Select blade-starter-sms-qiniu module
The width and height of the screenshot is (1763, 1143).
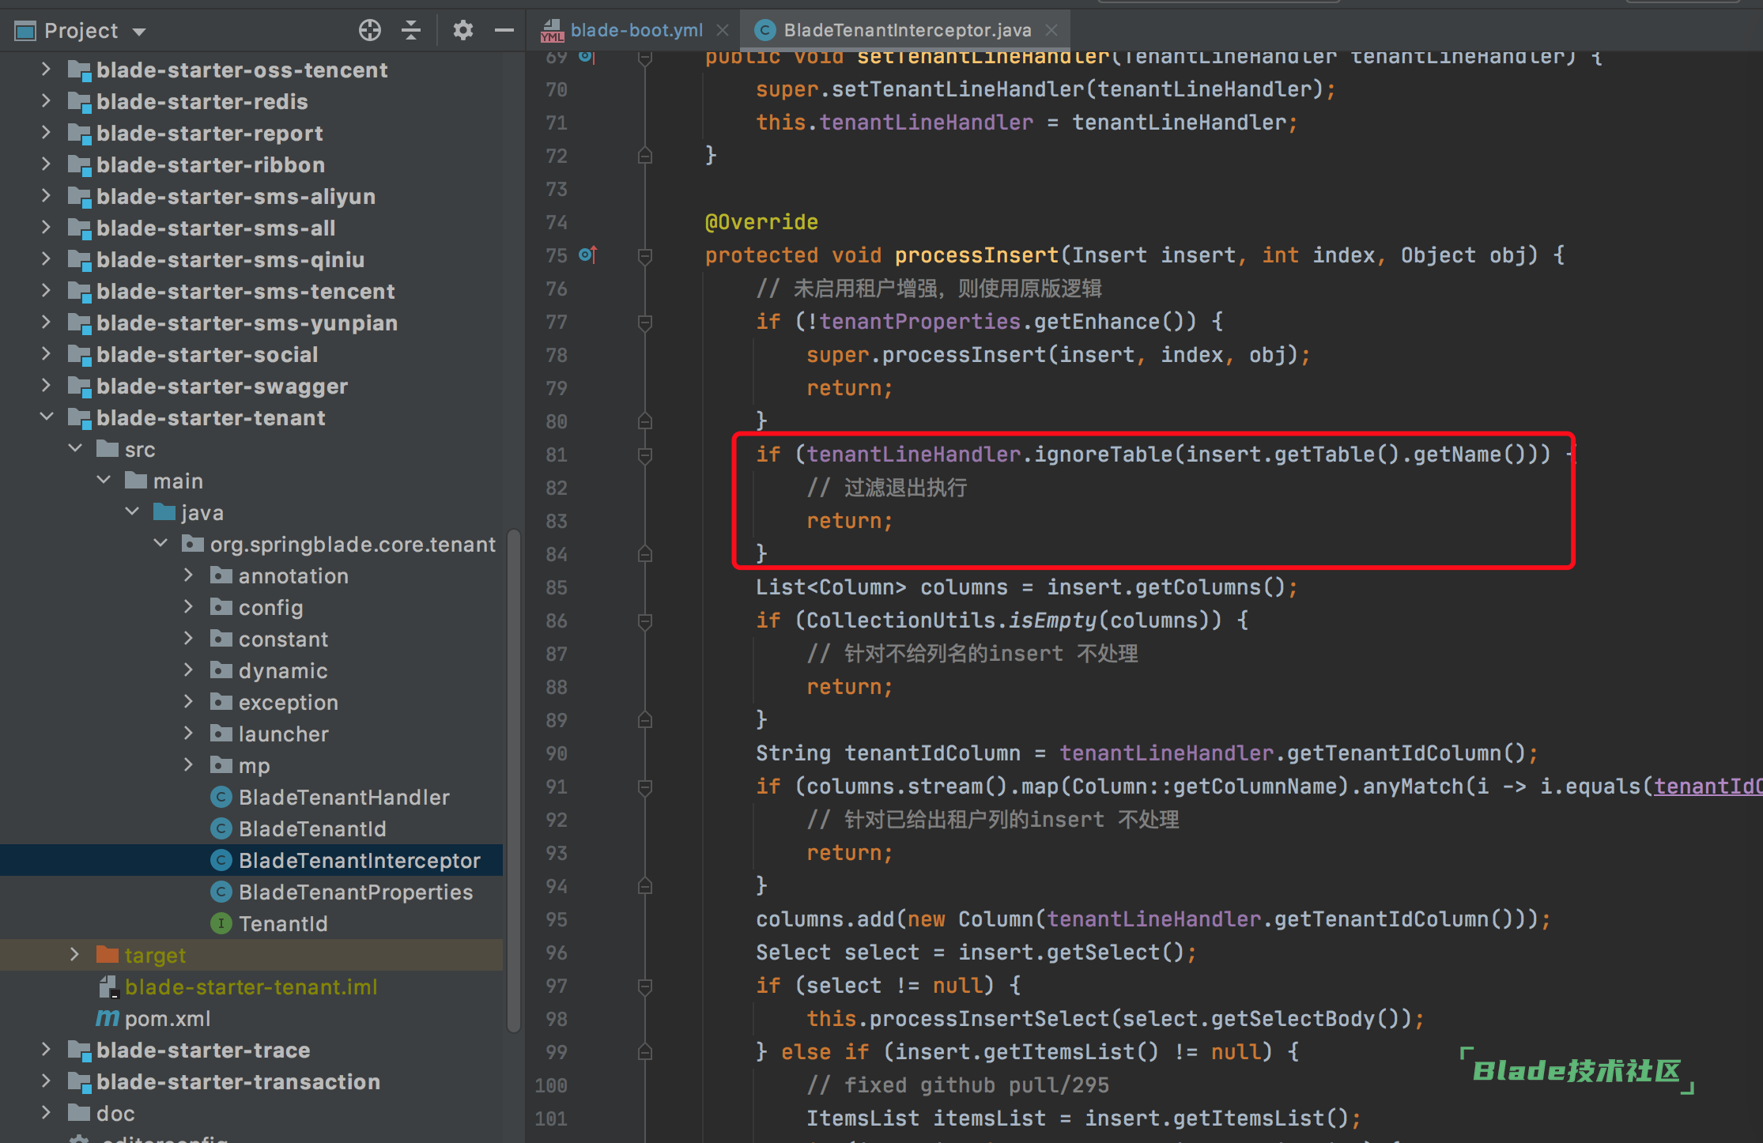251,259
